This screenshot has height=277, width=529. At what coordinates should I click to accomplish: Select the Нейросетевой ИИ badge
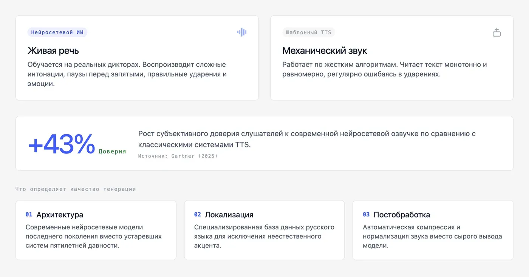57,32
